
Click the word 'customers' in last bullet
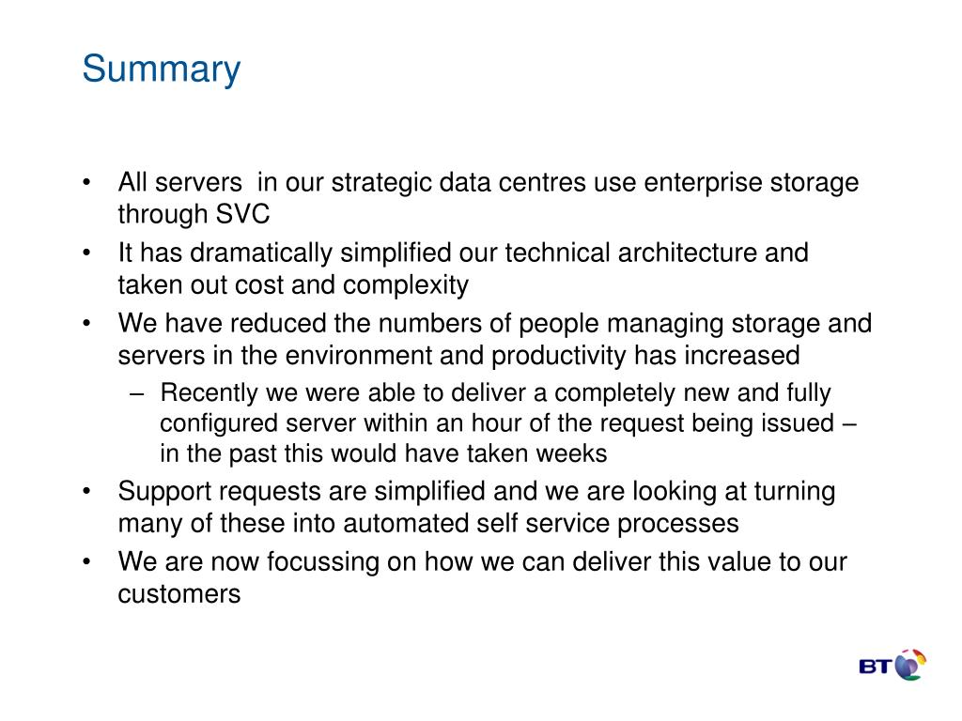179,594
